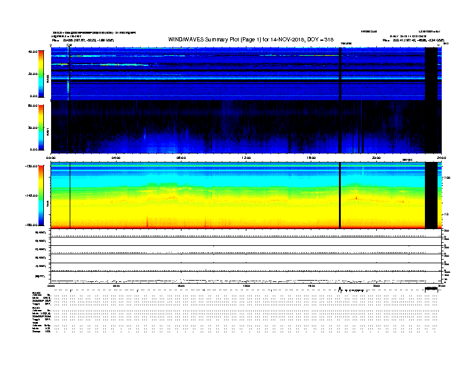
Task: Click the '30.00' RAD1 scale value
Action: point(32,128)
